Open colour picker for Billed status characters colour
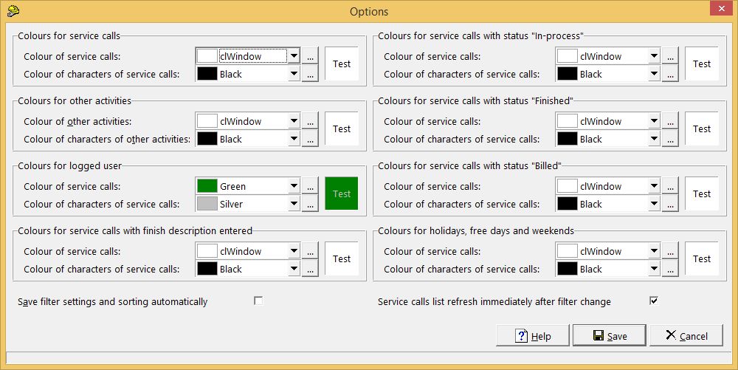Image resolution: width=738 pixels, height=370 pixels. click(670, 205)
